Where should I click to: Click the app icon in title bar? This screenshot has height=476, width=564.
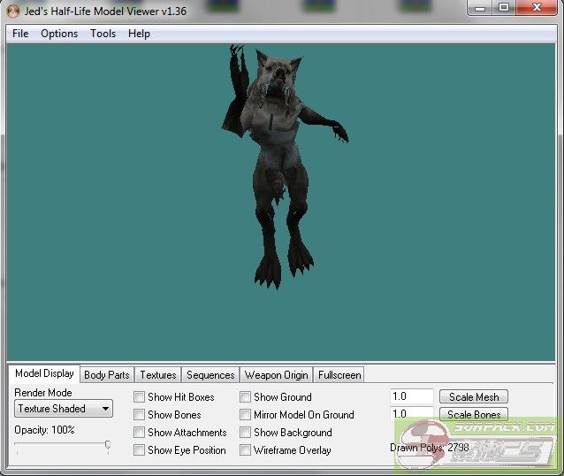tap(12, 10)
